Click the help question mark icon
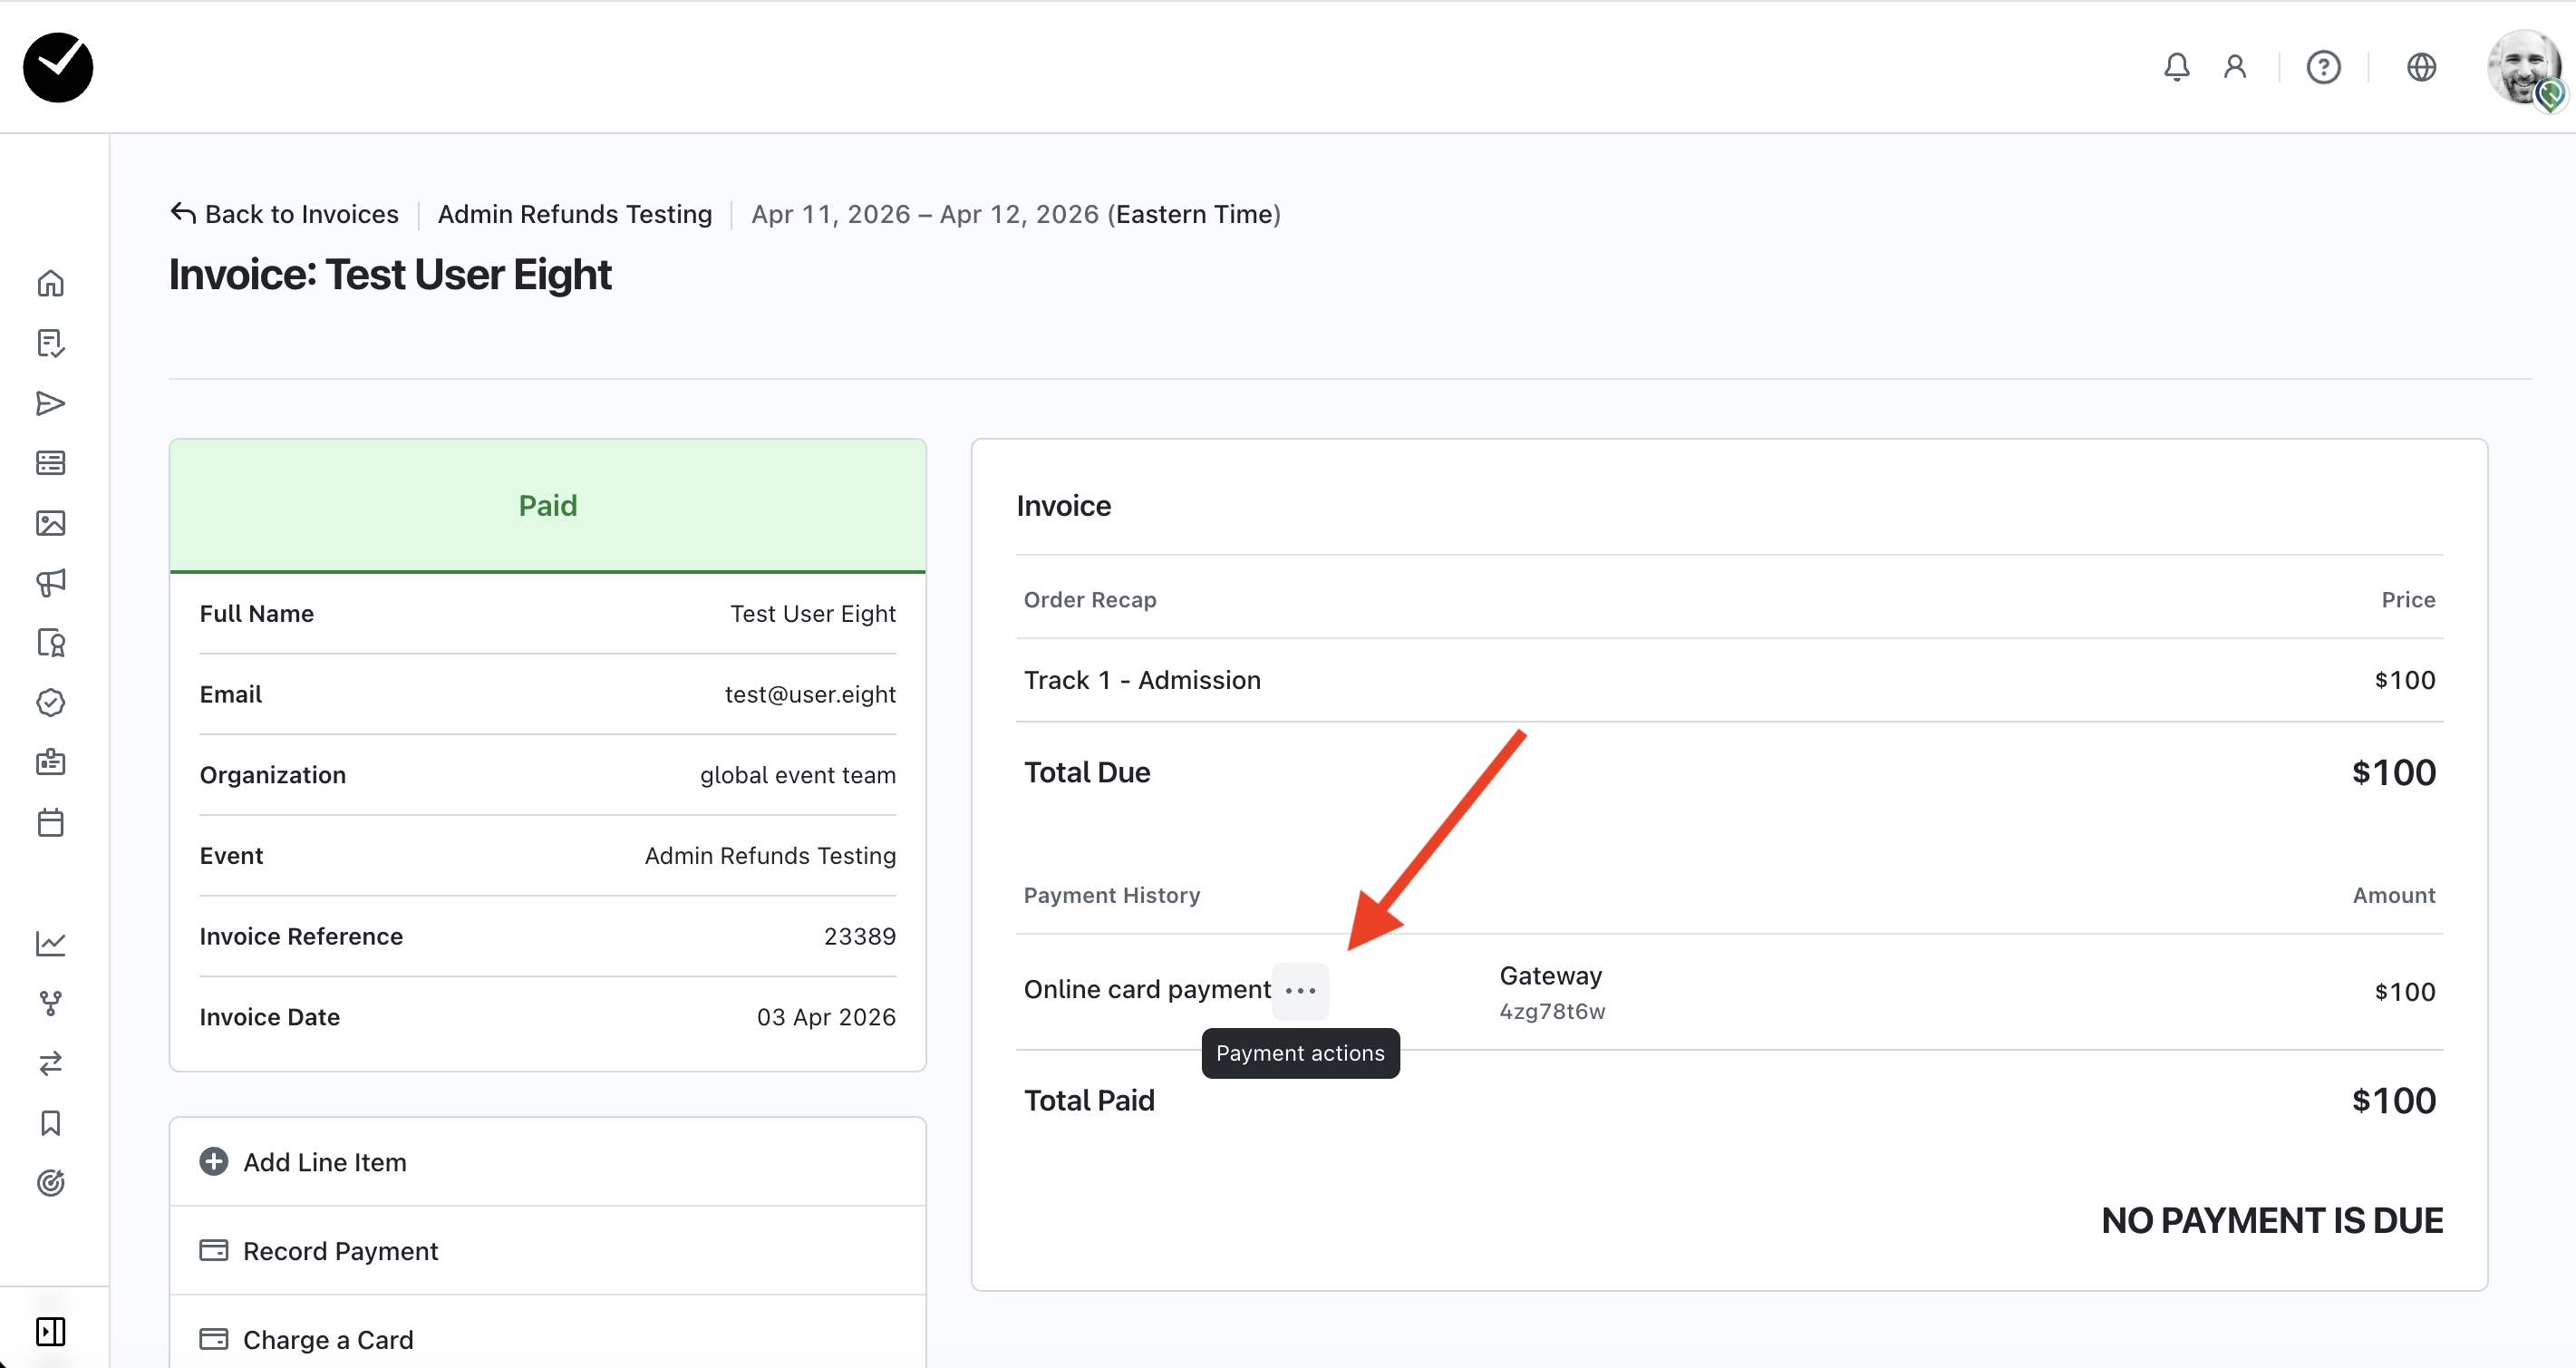 coord(2323,67)
